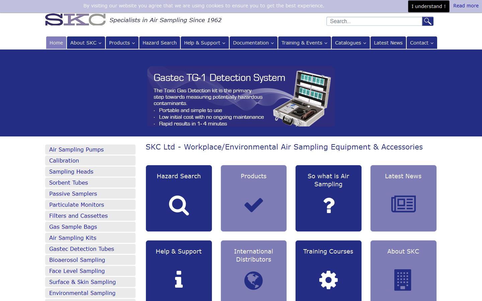This screenshot has height=301, width=482.
Task: Open the Hazard Search magnifier tile icon
Action: [179, 205]
